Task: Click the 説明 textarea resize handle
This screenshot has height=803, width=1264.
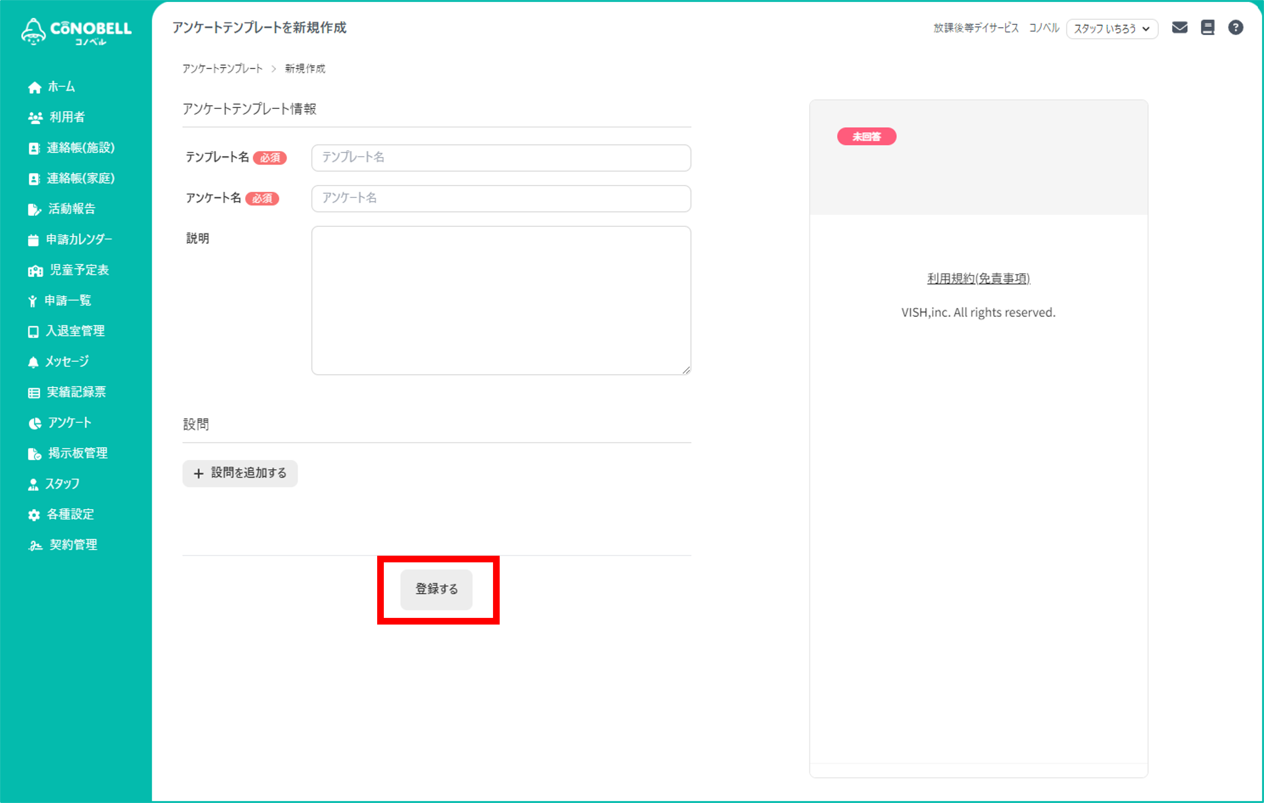Action: coord(686,370)
